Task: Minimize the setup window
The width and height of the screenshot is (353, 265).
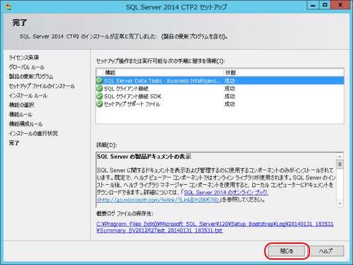Action: (313, 5)
